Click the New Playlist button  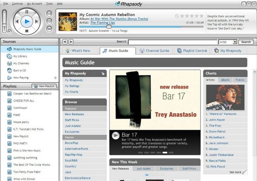click(44, 86)
